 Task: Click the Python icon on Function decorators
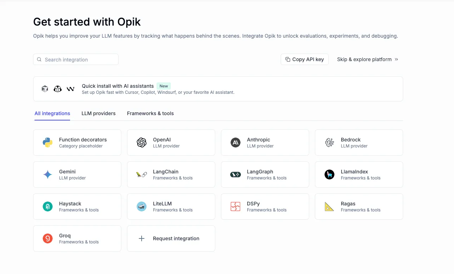pyautogui.click(x=47, y=143)
